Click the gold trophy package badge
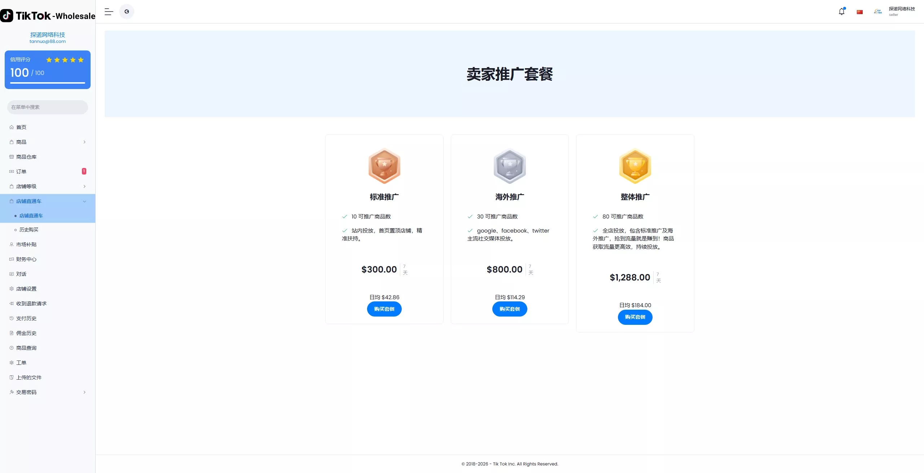924x473 pixels. [635, 166]
